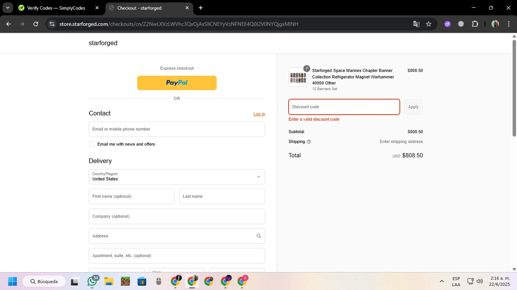
Task: Click the page vertical scrollbar
Action: [514, 88]
